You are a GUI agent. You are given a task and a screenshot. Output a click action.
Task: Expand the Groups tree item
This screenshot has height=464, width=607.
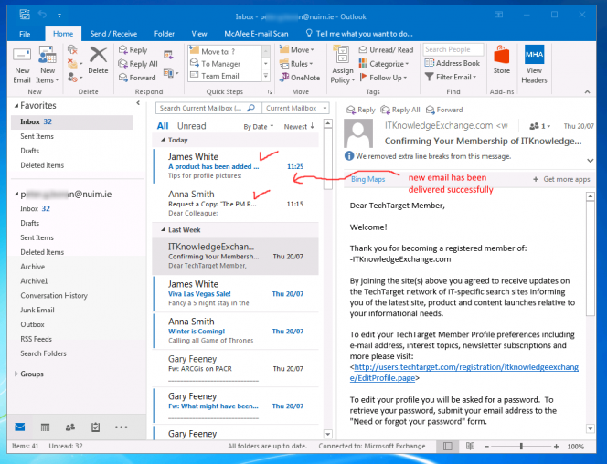(16, 374)
